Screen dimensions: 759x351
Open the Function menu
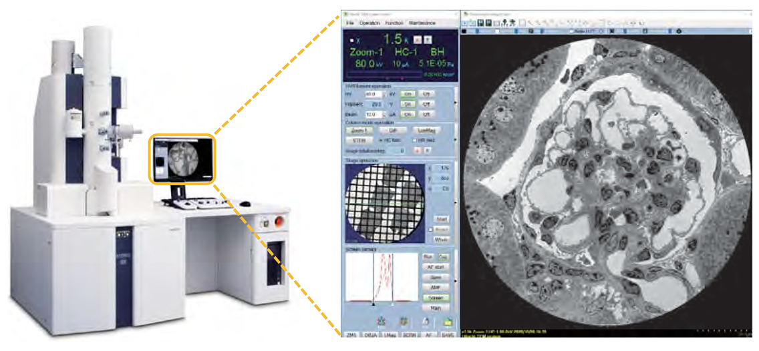[394, 23]
